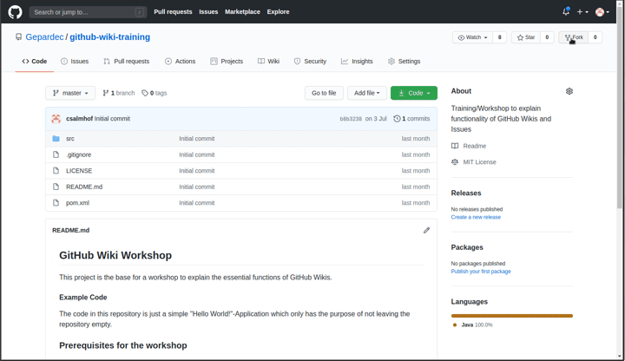Viewport: 625px width, 361px height.
Task: Open commit hash b8b3238
Action: 351,119
